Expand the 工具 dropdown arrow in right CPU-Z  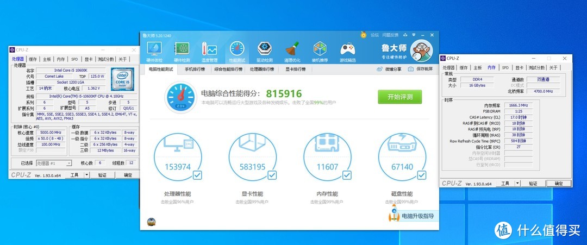[x=518, y=183]
